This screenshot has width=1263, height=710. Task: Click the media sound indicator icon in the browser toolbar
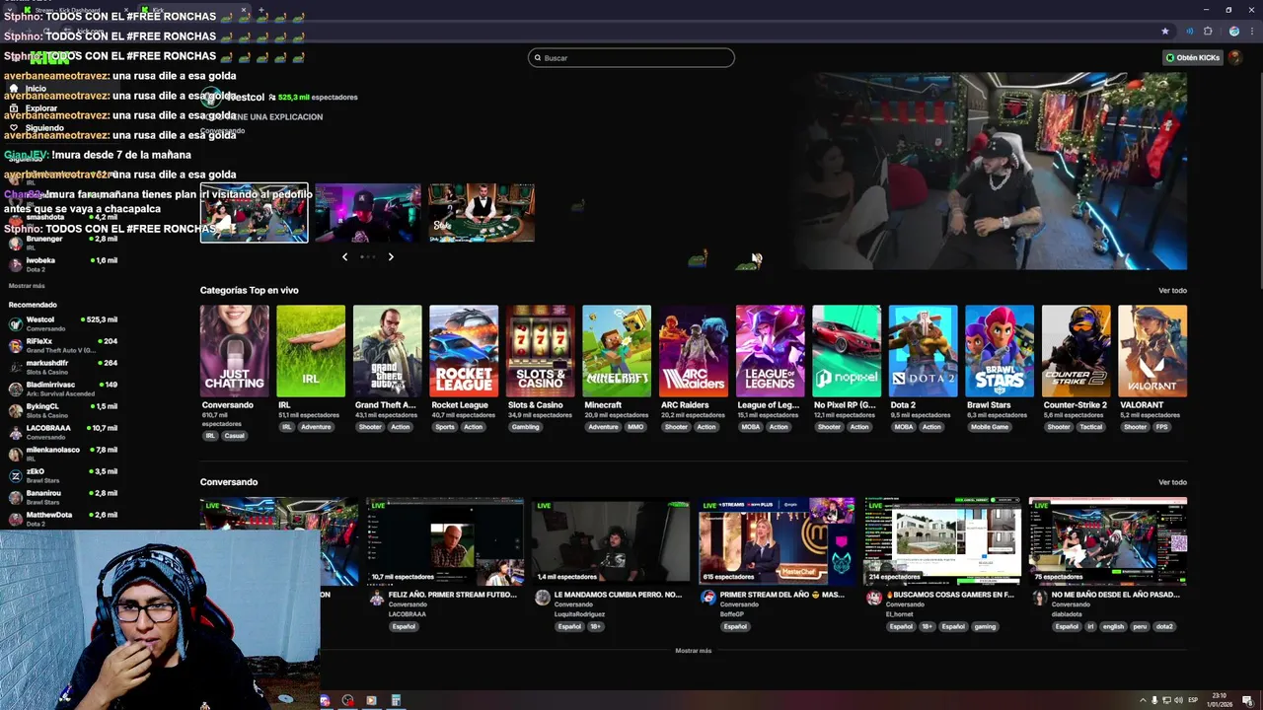point(1189,31)
